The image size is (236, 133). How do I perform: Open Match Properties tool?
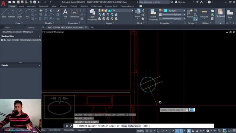point(153,15)
